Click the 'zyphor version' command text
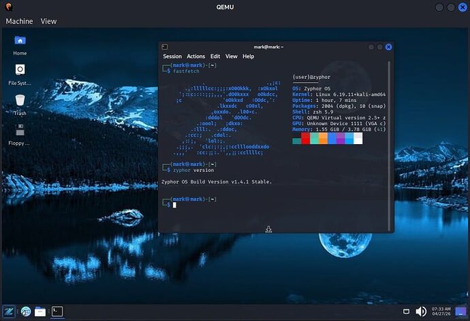The width and height of the screenshot is (470, 321). click(x=193, y=170)
